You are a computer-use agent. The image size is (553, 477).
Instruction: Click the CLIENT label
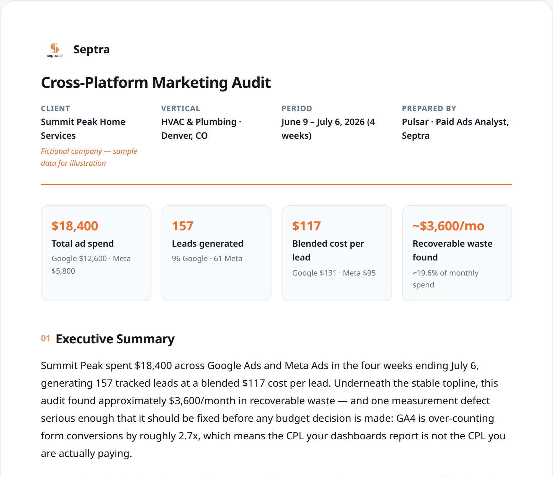[55, 109]
